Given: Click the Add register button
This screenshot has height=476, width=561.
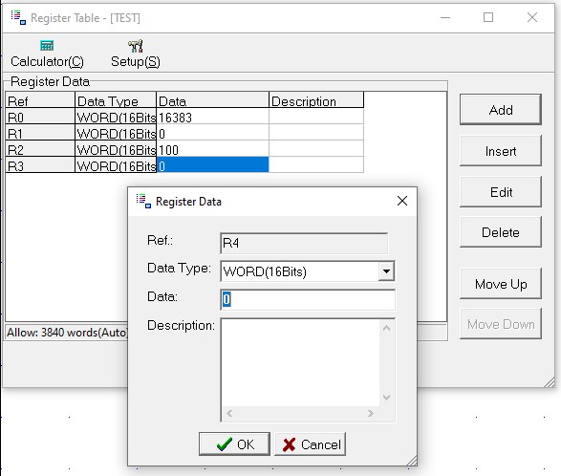Looking at the screenshot, I should (501, 110).
